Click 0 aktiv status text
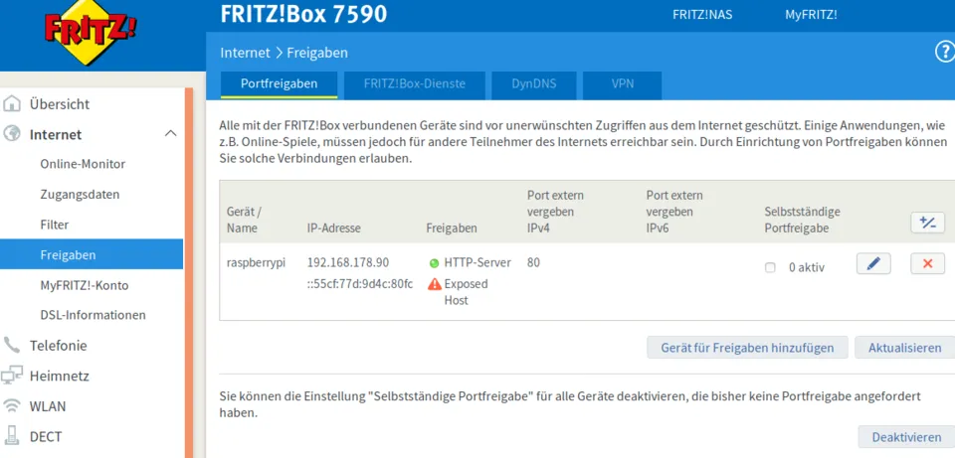 [x=807, y=267]
